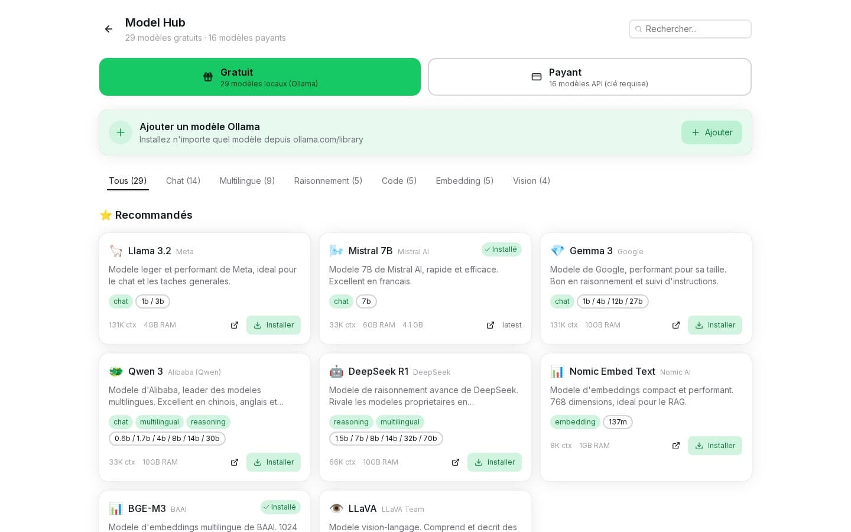851x532 pixels.
Task: Click the Rechercher search field
Action: [690, 29]
